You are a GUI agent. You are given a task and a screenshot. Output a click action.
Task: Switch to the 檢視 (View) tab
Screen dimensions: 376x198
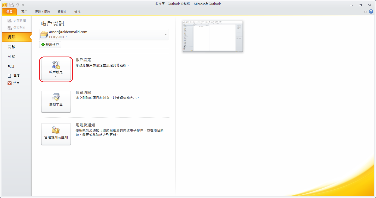point(77,12)
